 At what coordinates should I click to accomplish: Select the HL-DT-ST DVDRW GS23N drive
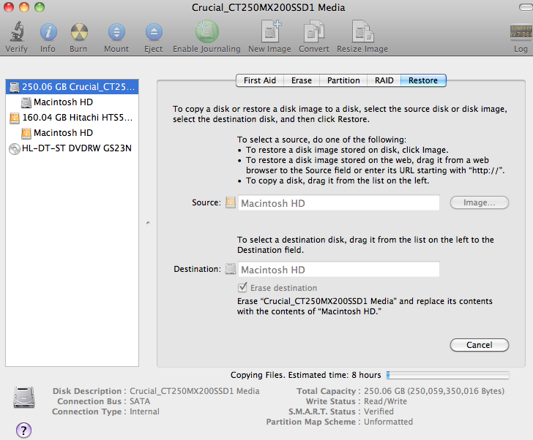pos(72,148)
